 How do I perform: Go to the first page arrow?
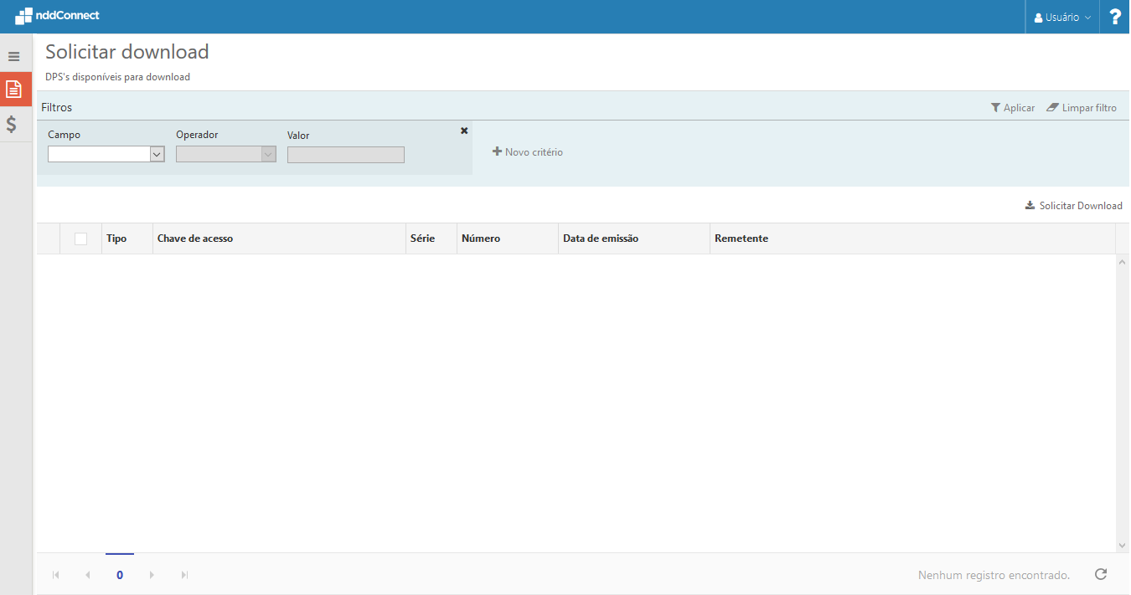pyautogui.click(x=56, y=575)
